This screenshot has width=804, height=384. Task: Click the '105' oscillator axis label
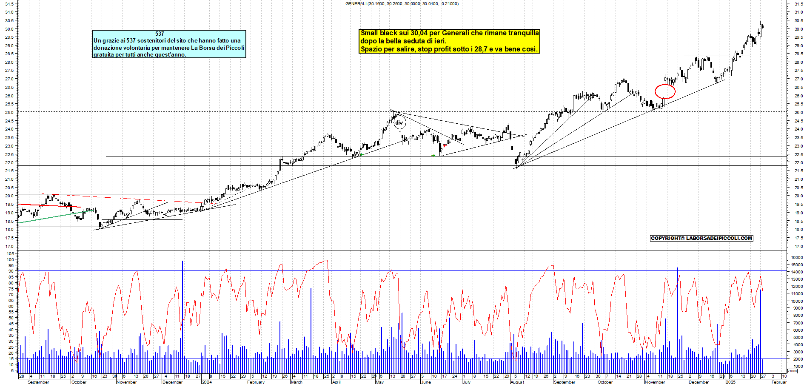point(11,253)
